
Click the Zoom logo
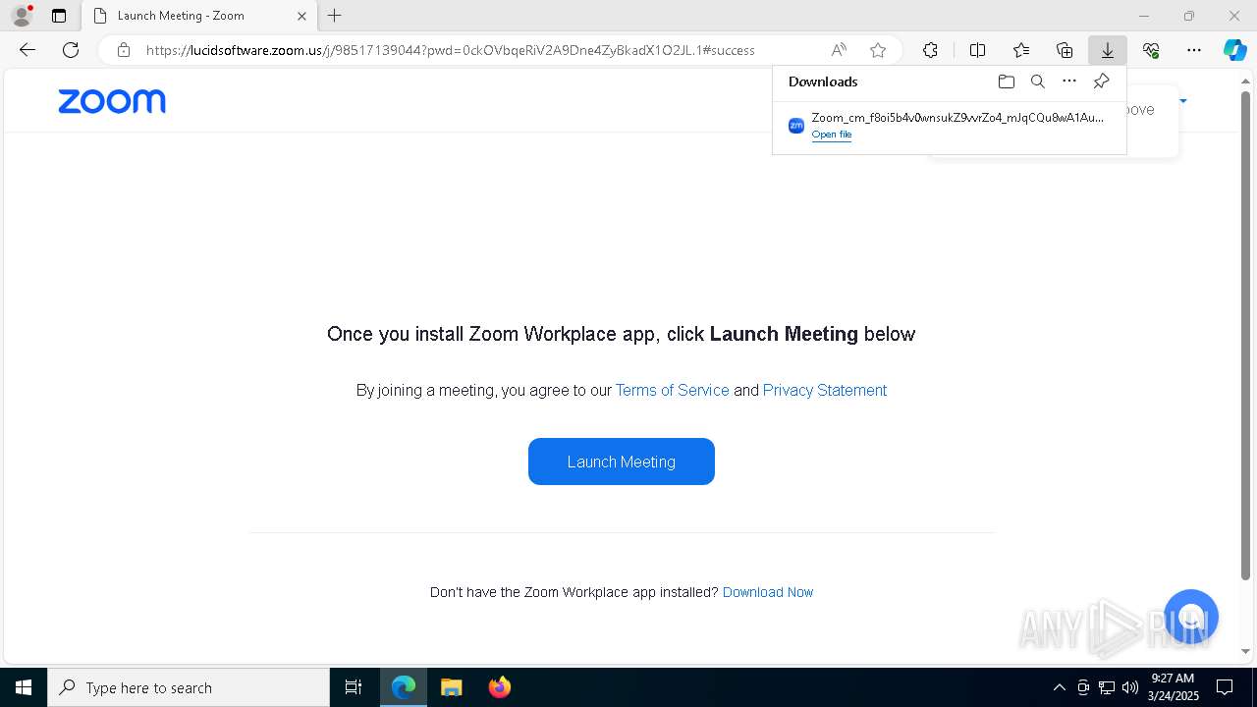(112, 101)
